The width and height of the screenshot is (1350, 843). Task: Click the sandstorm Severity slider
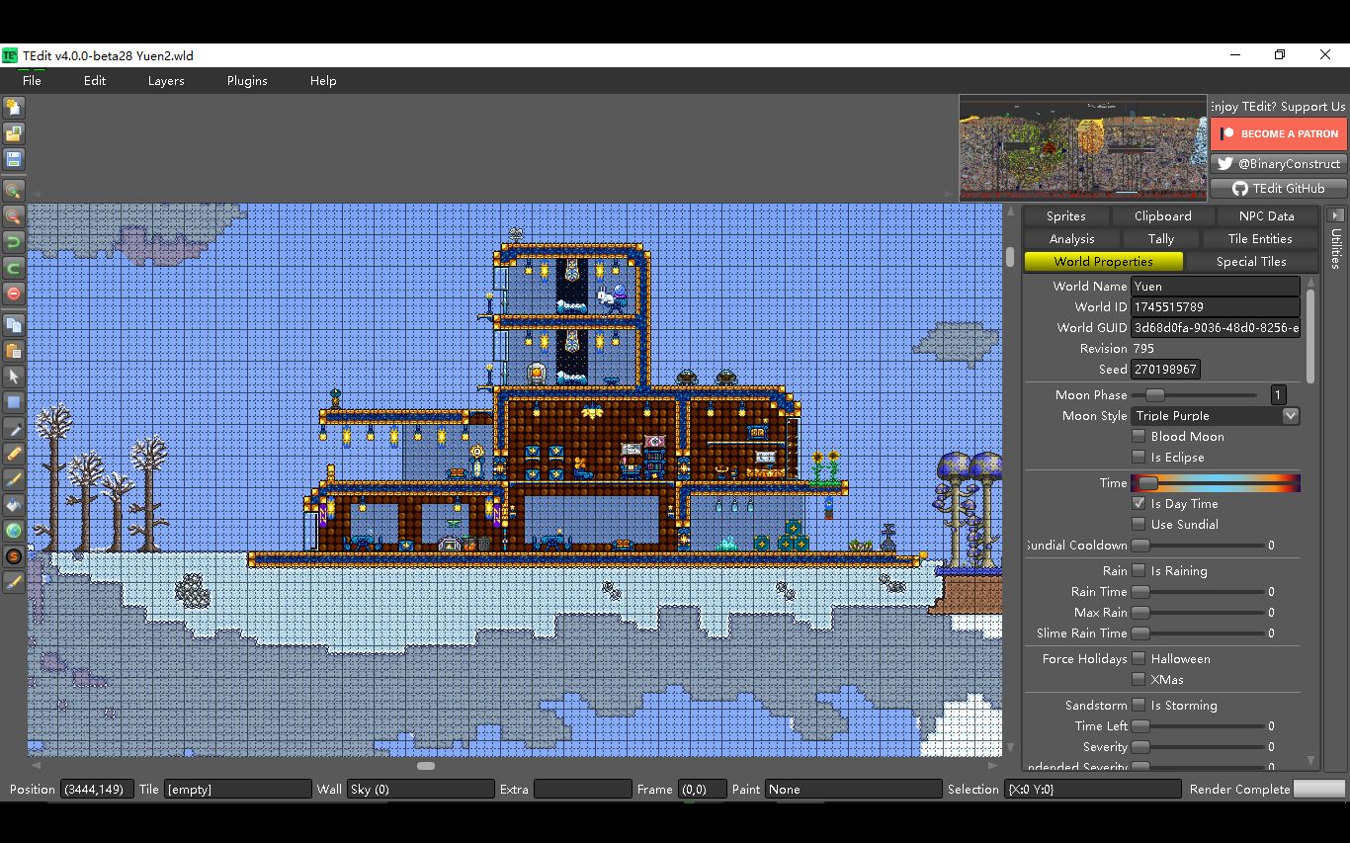tap(1199, 746)
